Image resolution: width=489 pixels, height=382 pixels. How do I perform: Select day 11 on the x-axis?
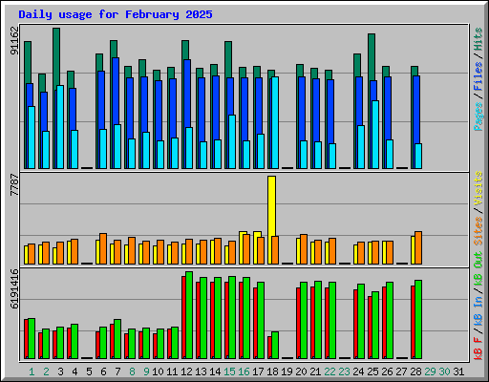coord(172,371)
